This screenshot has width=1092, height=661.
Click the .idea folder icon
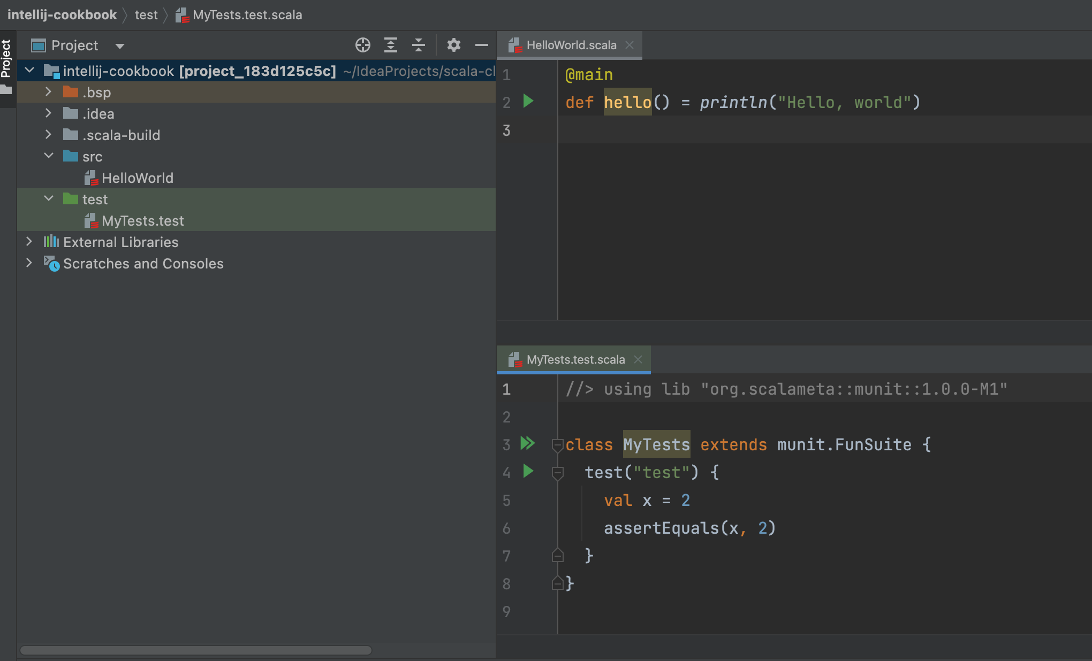point(71,113)
